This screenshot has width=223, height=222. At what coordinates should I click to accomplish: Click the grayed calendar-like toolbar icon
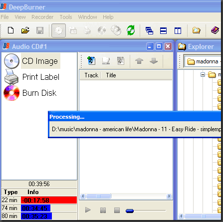coord(73,30)
